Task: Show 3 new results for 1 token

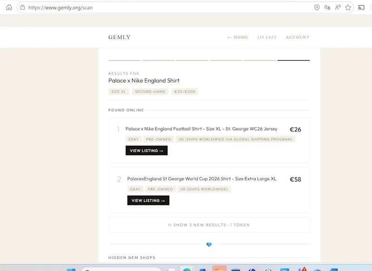Action: [209, 225]
